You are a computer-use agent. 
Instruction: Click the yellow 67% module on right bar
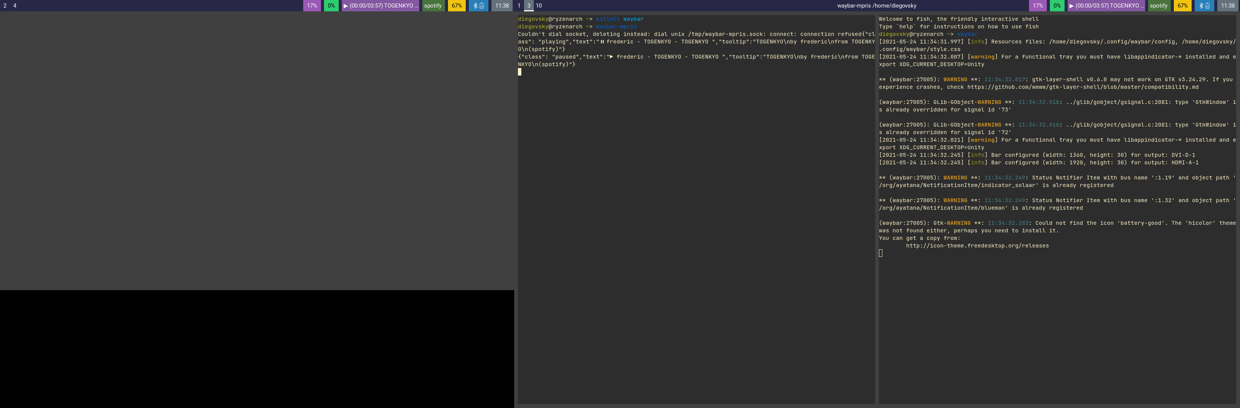[x=1183, y=6]
